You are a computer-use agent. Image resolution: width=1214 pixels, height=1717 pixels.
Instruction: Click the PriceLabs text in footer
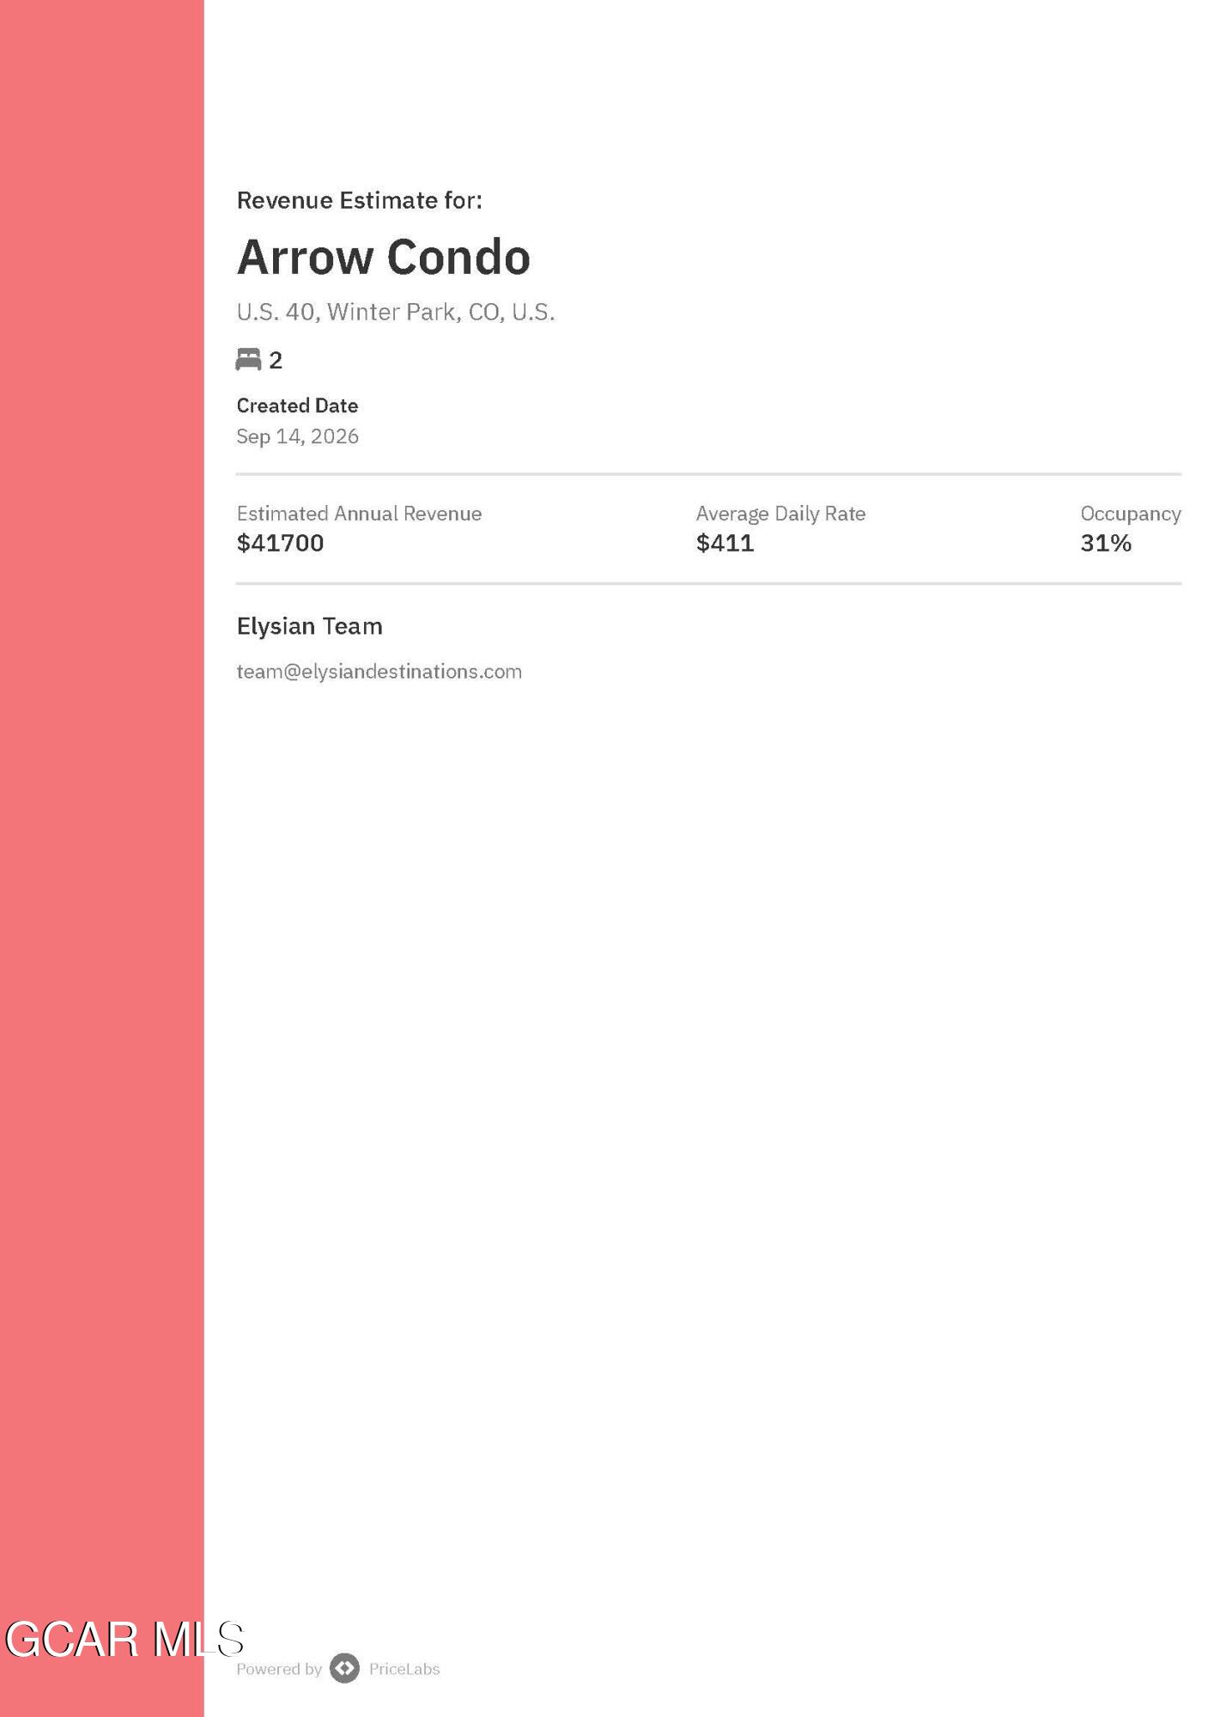pos(404,1668)
